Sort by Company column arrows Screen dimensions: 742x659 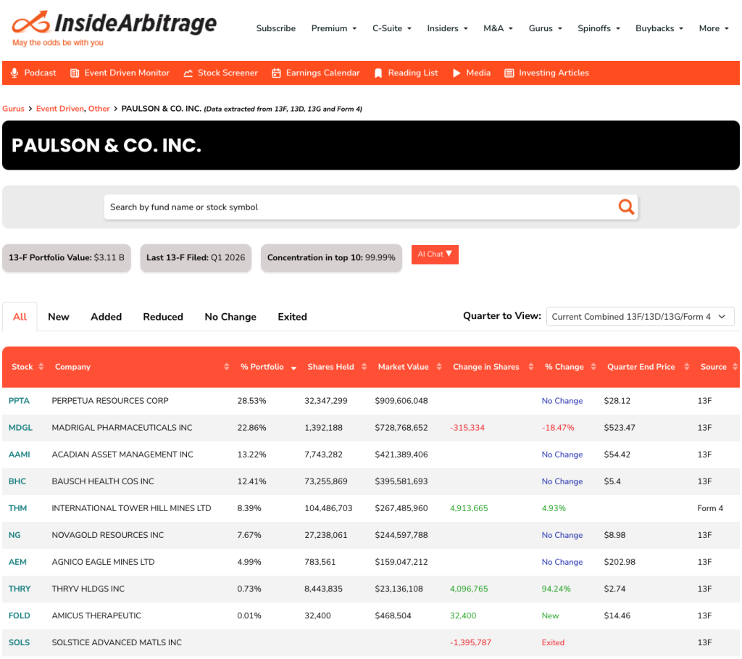(227, 366)
